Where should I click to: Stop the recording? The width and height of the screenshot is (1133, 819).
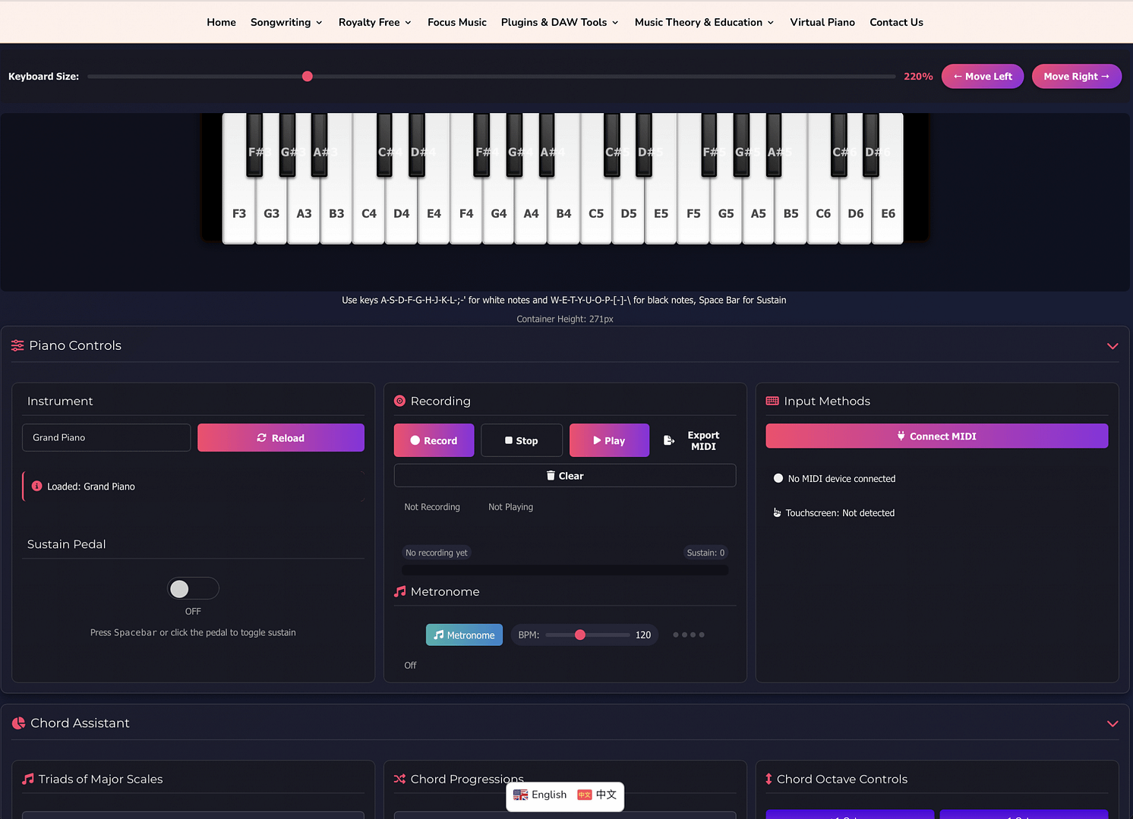click(x=522, y=440)
